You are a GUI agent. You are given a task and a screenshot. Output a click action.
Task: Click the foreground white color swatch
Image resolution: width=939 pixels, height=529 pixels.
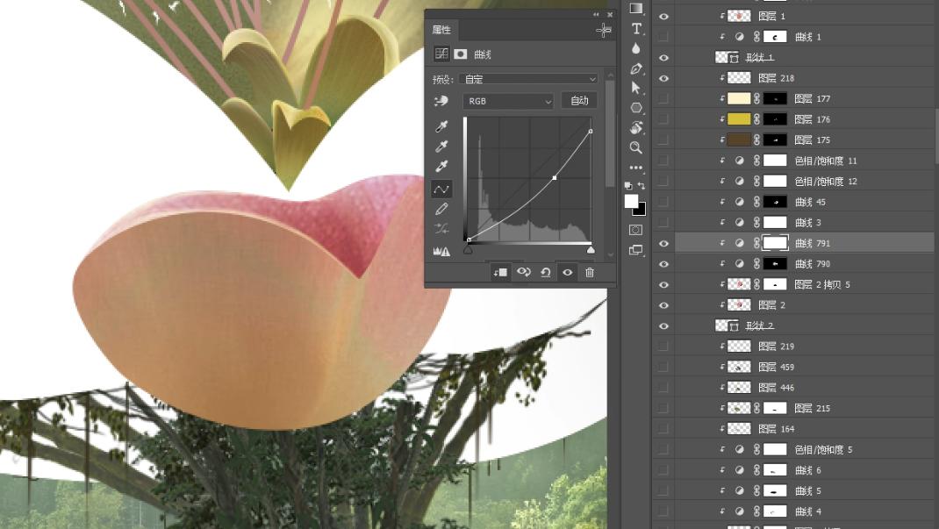[x=631, y=201]
